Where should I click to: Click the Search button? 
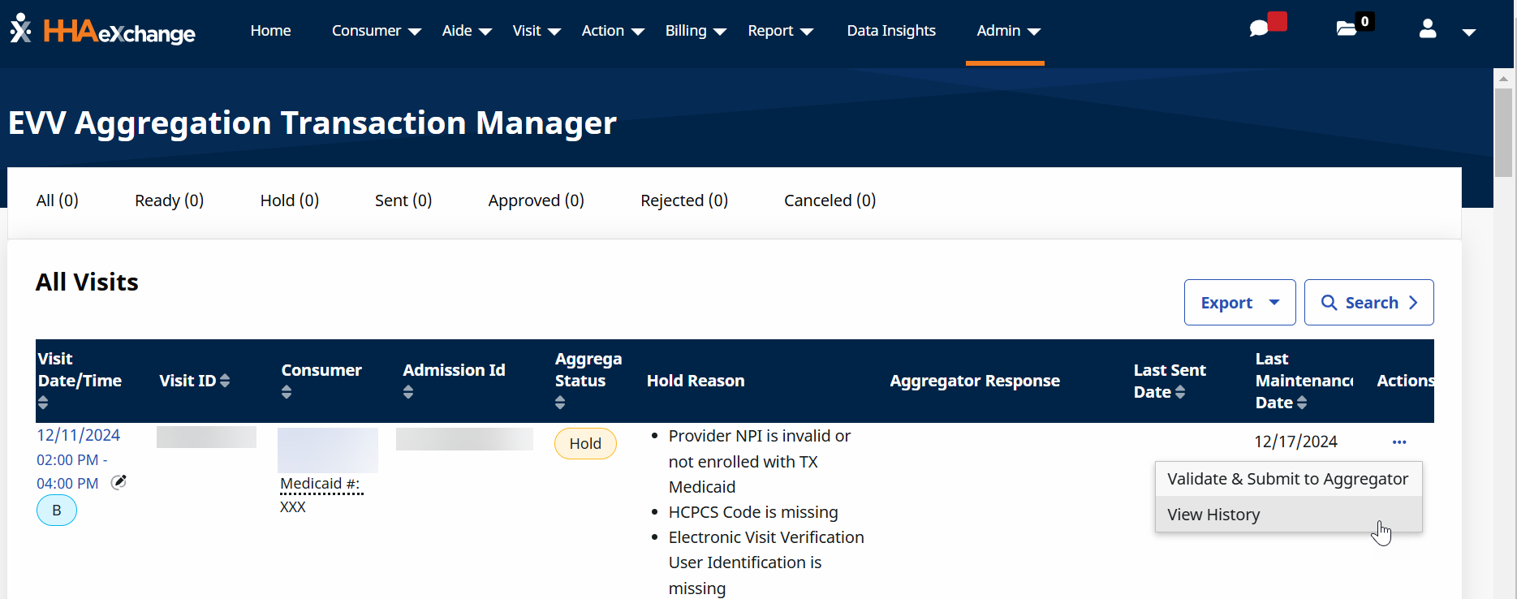tap(1368, 303)
